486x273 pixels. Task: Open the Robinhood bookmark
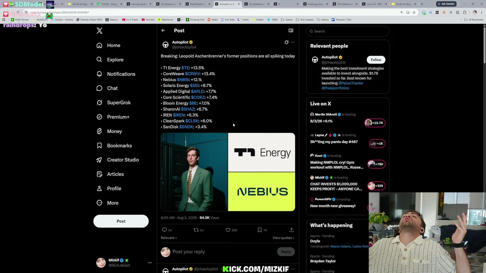pos(166,20)
